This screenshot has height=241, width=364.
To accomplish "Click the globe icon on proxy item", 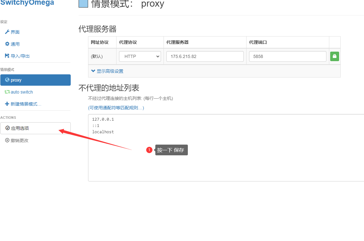I will coord(7,80).
